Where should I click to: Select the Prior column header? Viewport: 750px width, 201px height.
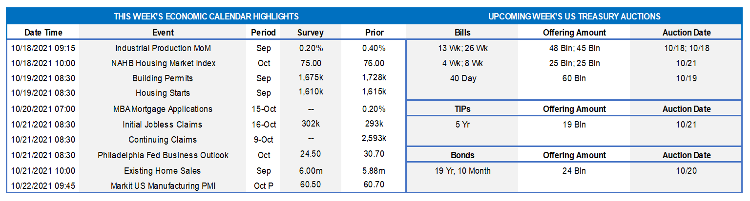(375, 33)
